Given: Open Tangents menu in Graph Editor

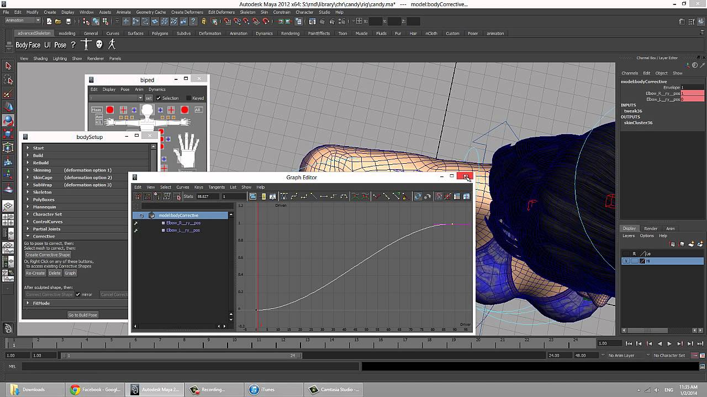Looking at the screenshot, I should pos(217,187).
